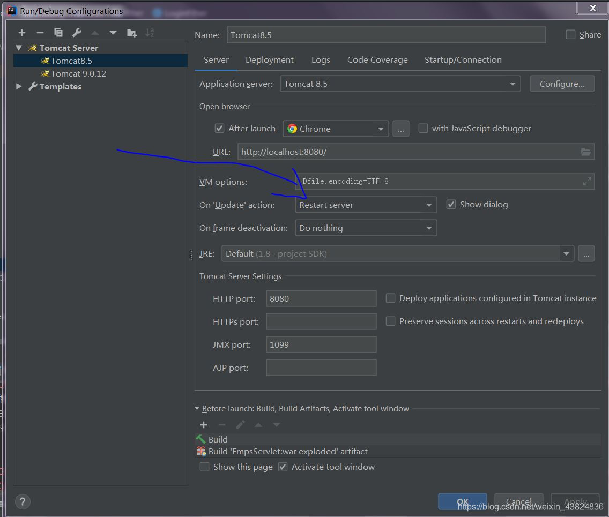The width and height of the screenshot is (609, 517).
Task: Create new configuration folder
Action: pyautogui.click(x=132, y=33)
